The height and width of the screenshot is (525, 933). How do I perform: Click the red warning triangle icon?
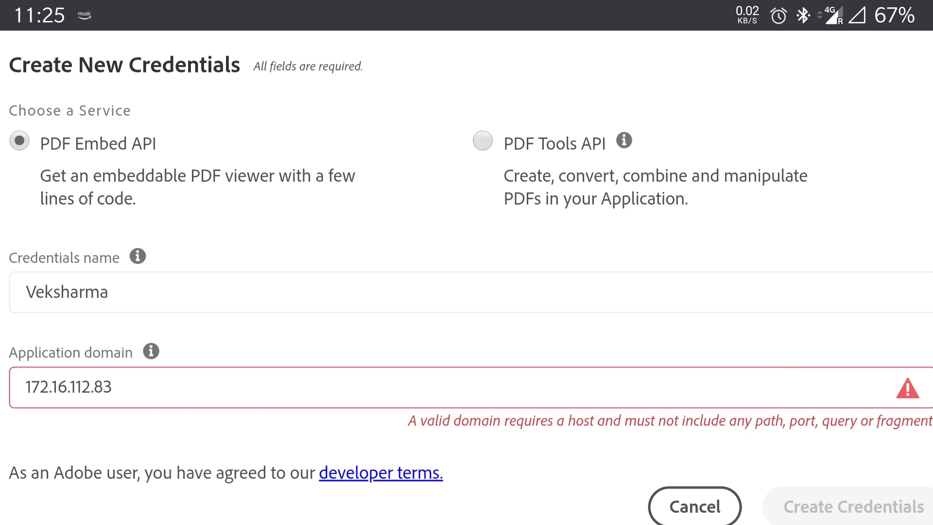907,388
